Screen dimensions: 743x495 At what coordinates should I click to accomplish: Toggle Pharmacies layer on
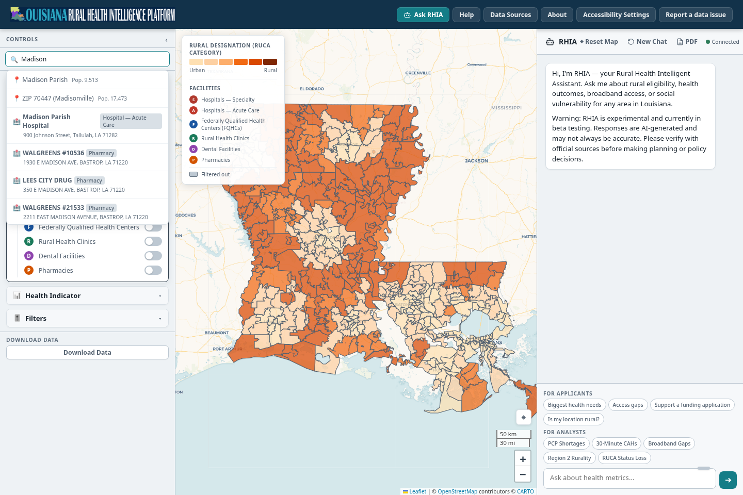[x=153, y=270]
